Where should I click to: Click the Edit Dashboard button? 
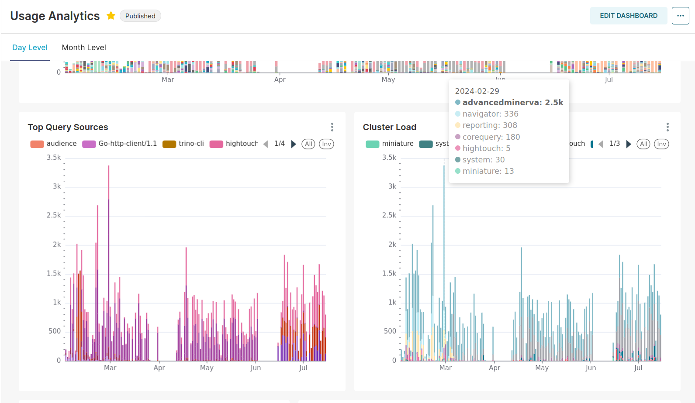pos(629,16)
